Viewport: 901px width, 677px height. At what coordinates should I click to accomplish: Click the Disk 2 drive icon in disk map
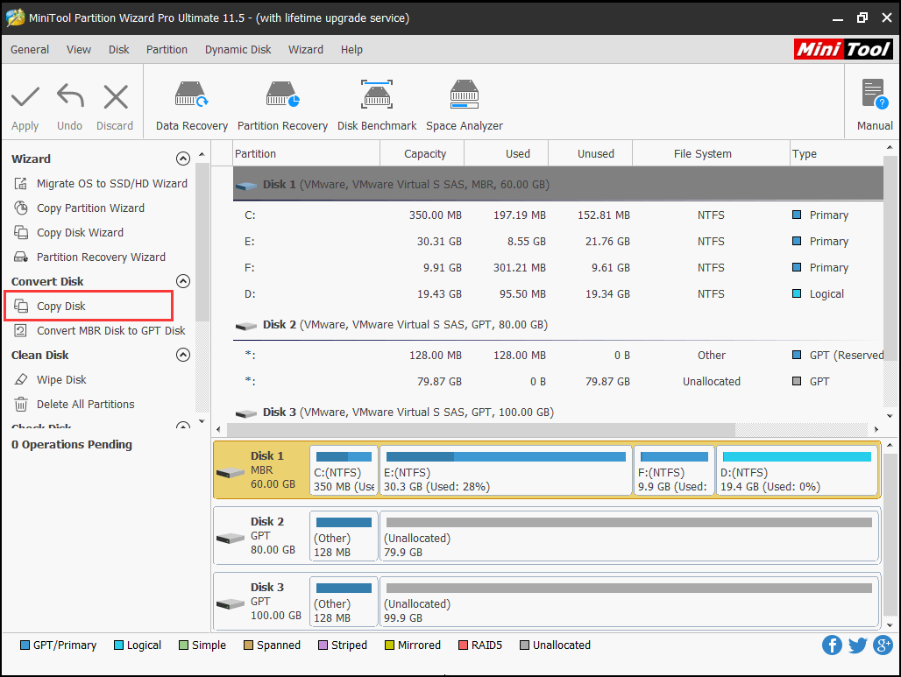231,538
